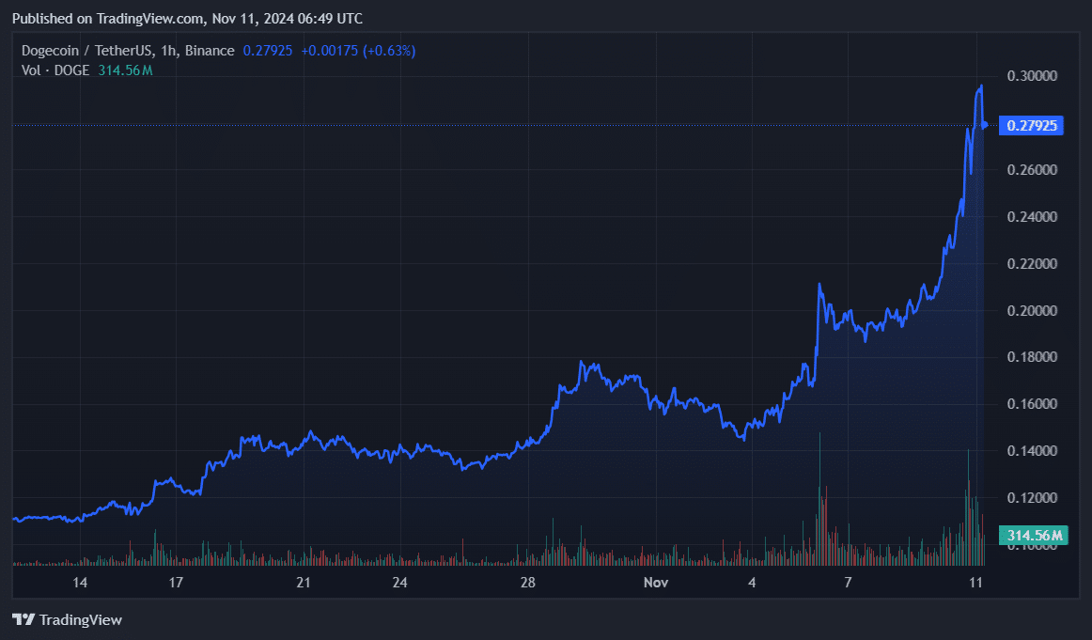Click the Vol · DOGE indicator legend
This screenshot has width=1092, height=640.
[x=55, y=70]
